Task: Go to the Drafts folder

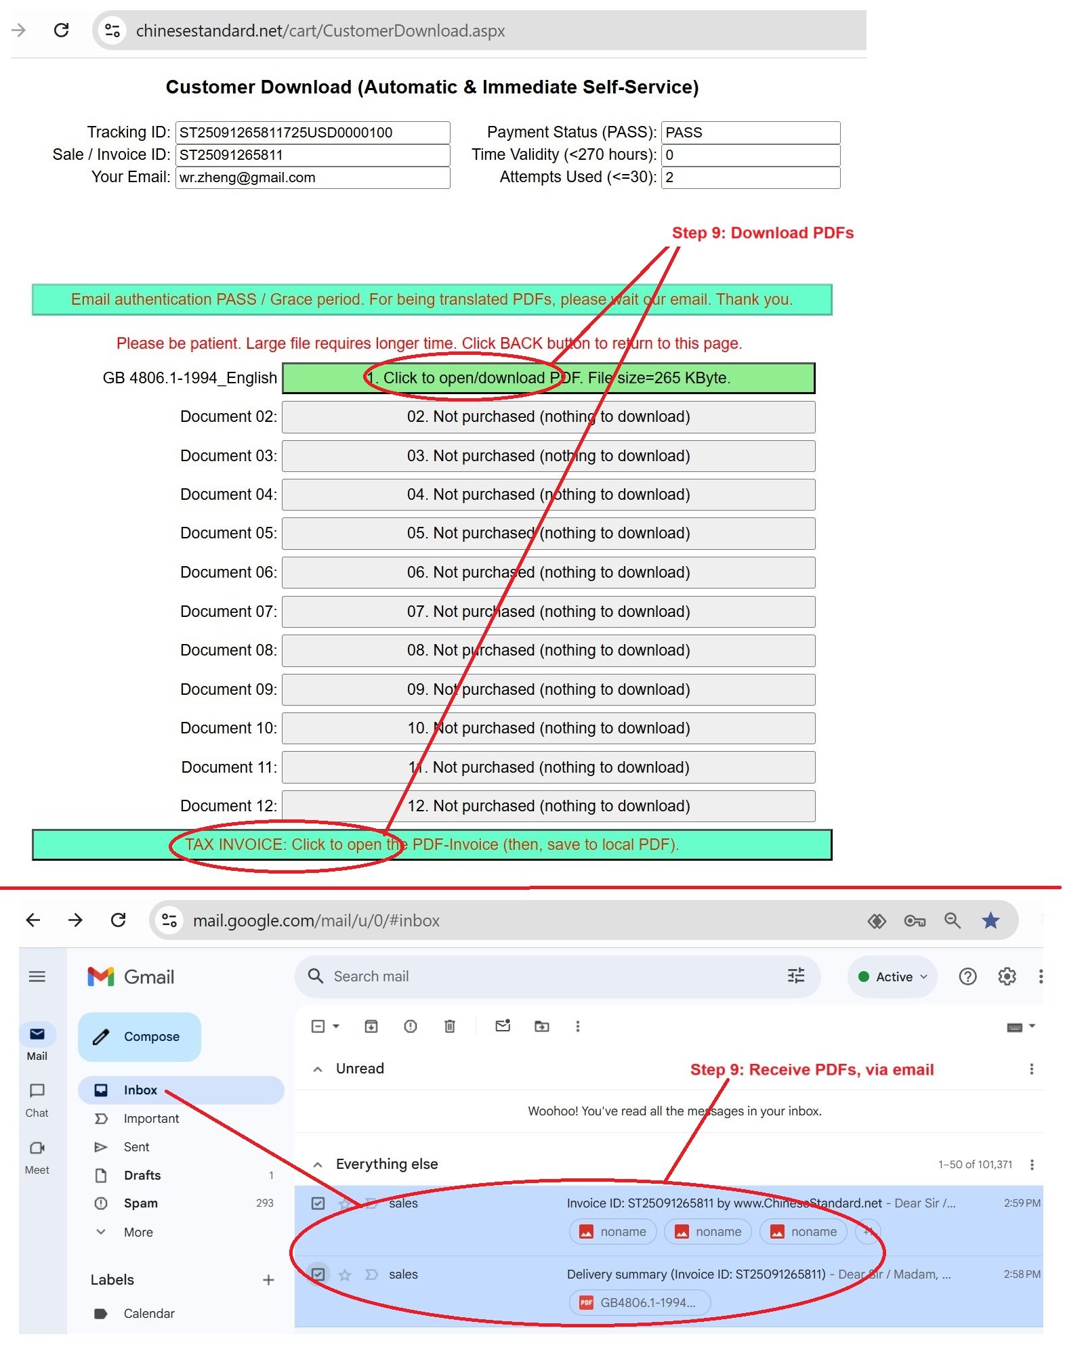Action: click(x=142, y=1175)
